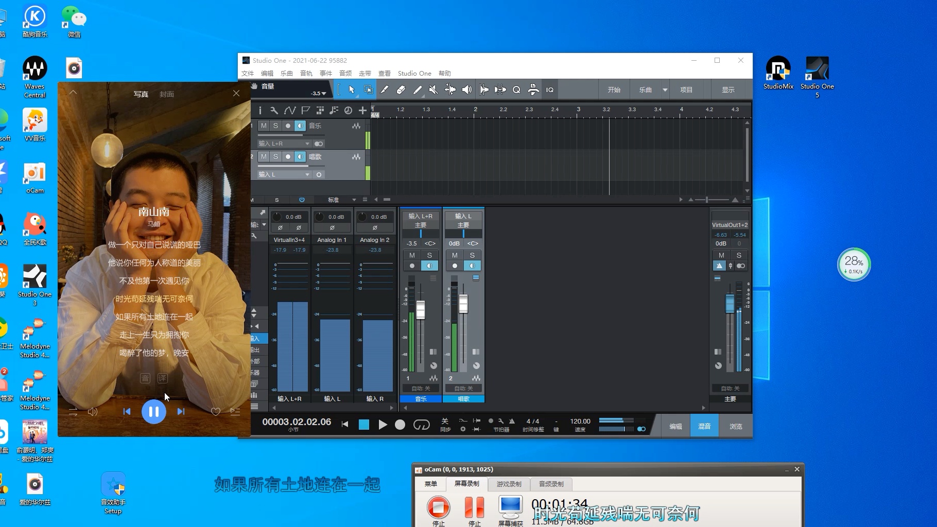Select the Split (knife) tool
The height and width of the screenshot is (527, 937).
click(x=385, y=90)
